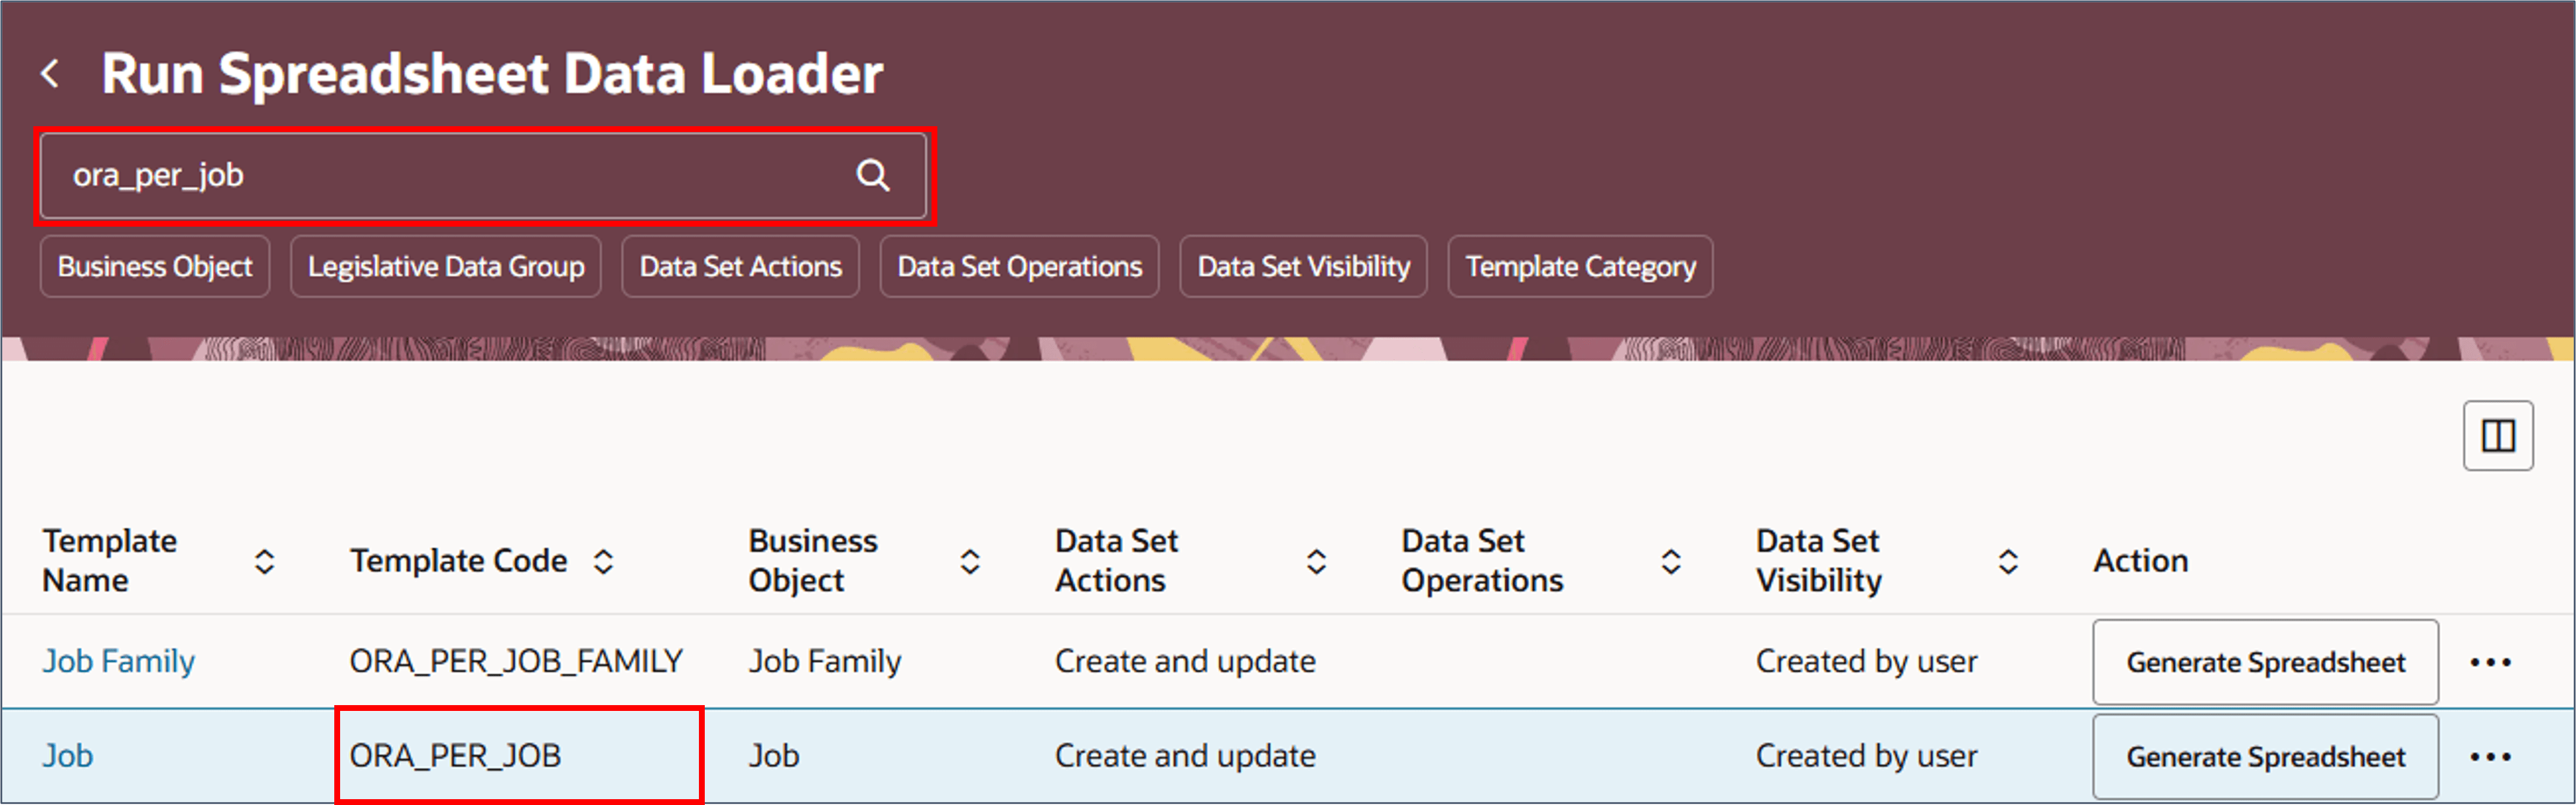
Task: Sort by Data Set Visibility column arrows
Action: click(2008, 561)
